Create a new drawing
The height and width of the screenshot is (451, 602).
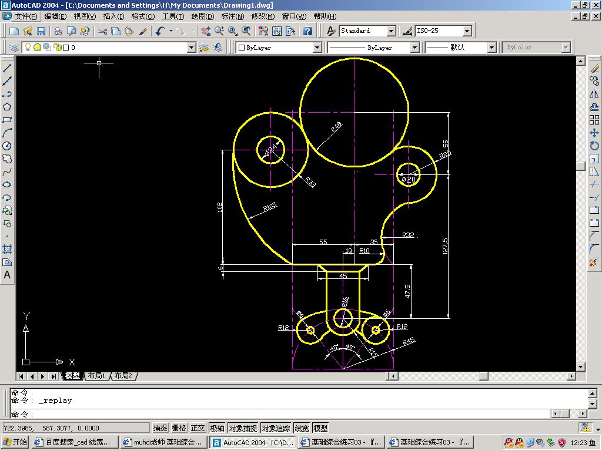click(x=14, y=31)
